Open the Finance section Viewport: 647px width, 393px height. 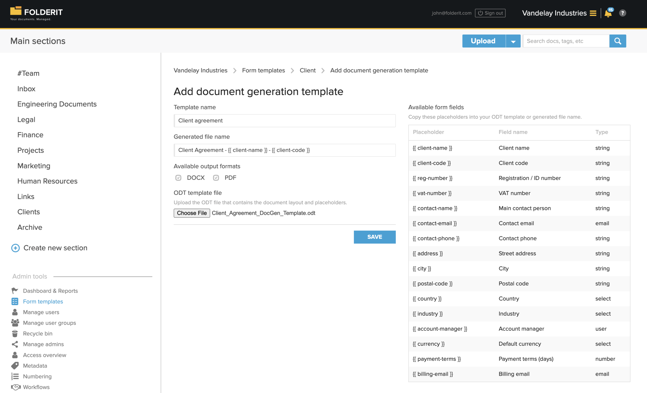pyautogui.click(x=31, y=135)
